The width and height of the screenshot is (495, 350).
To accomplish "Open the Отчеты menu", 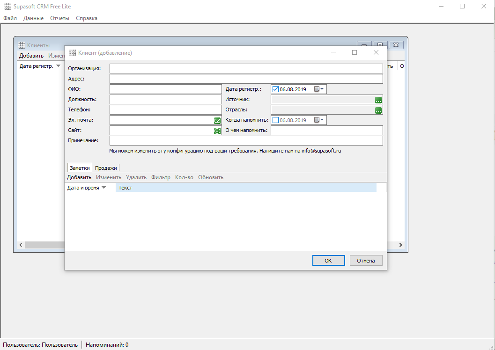I will (59, 18).
